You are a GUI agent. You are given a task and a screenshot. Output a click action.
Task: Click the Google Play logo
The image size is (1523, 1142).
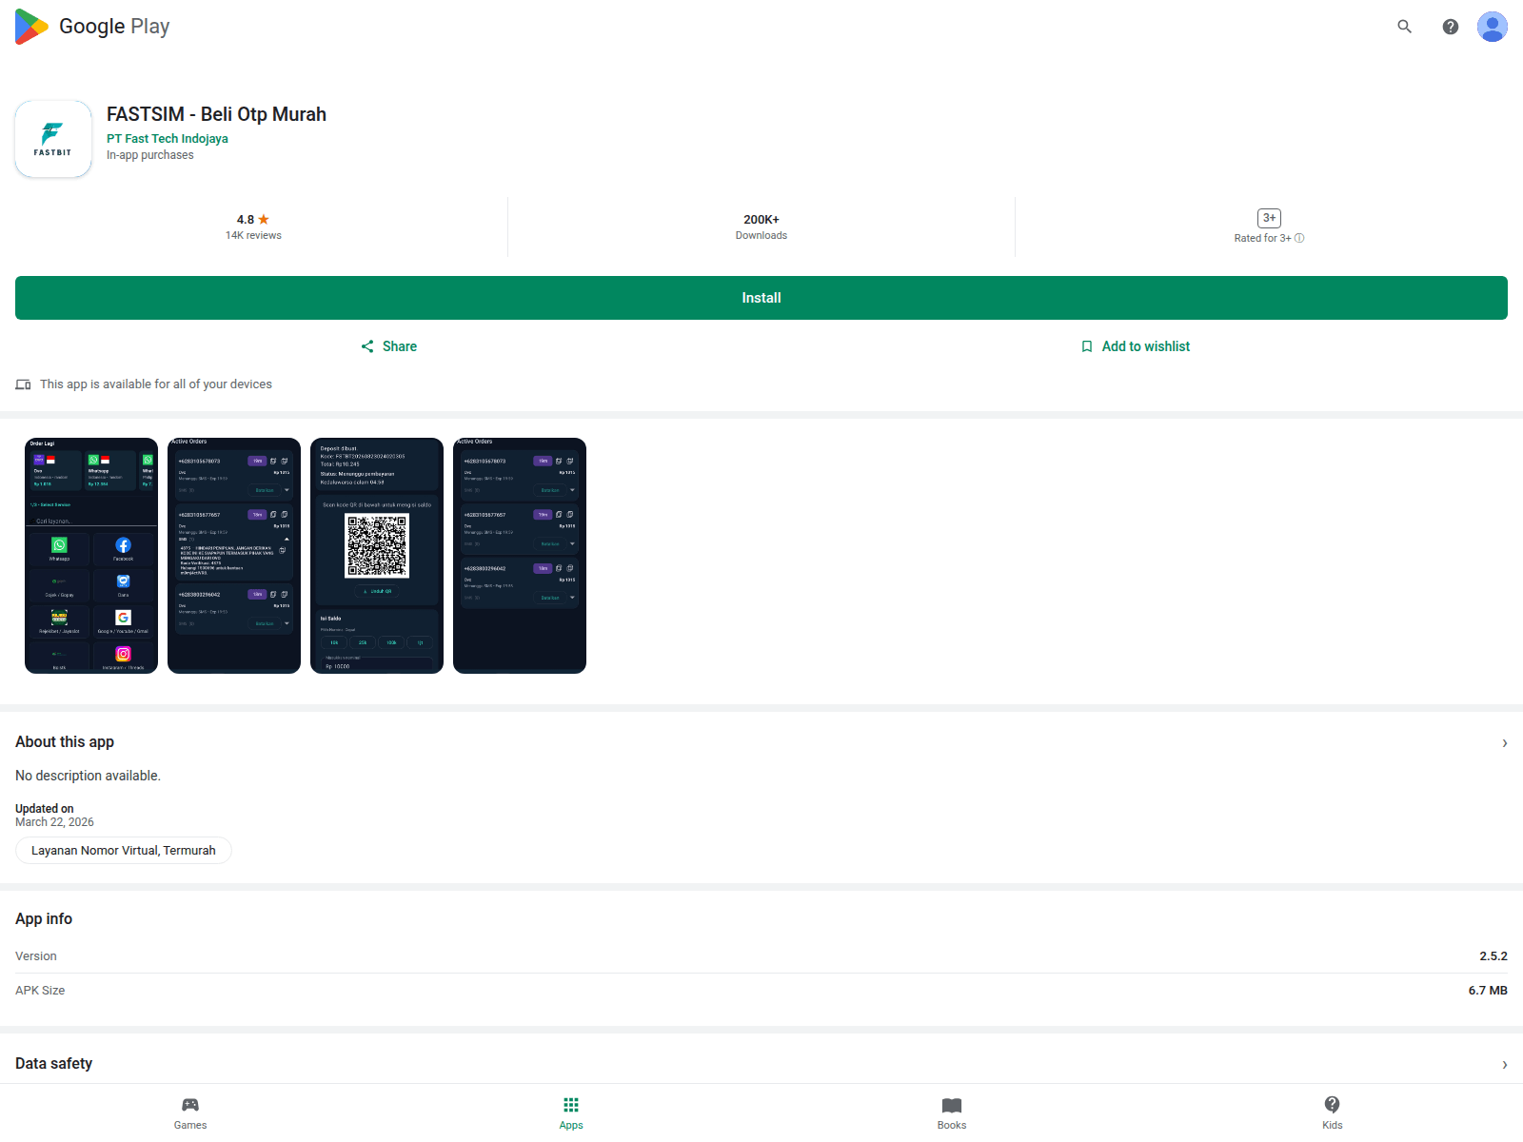(91, 26)
